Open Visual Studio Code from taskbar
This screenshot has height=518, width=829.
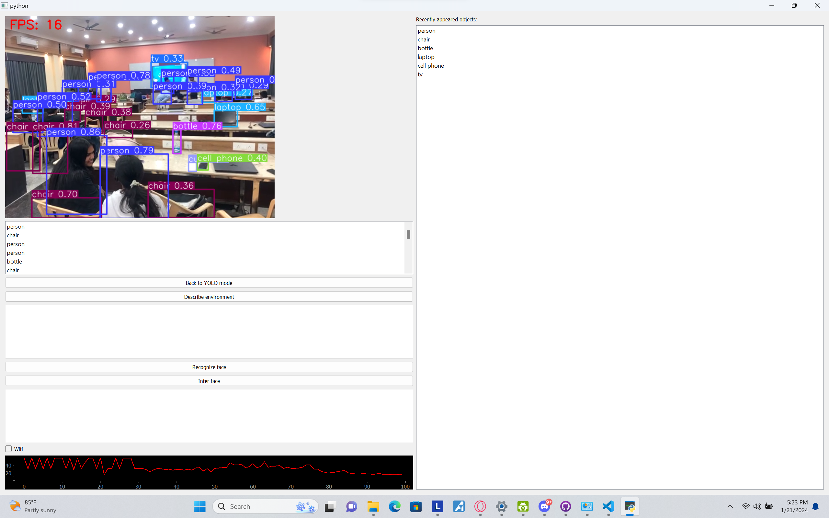click(608, 506)
